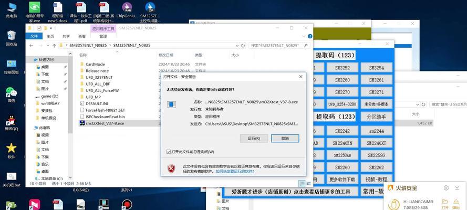Open the 此电脑 desktop icon

12,9
